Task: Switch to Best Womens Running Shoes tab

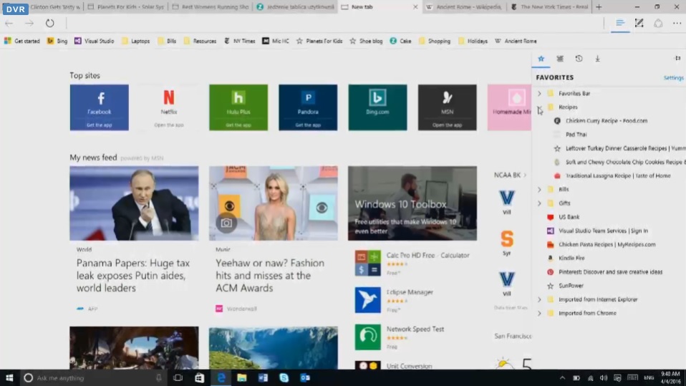Action: coord(211,7)
